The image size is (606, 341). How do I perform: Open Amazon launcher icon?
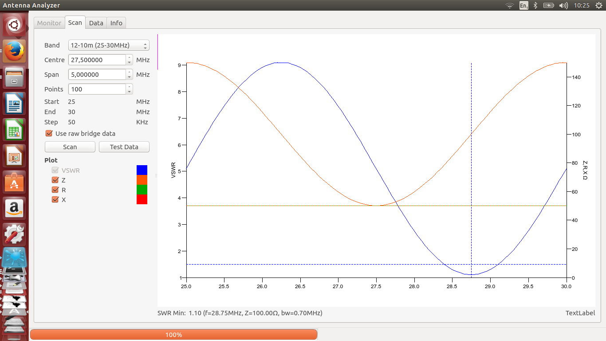coord(14,208)
